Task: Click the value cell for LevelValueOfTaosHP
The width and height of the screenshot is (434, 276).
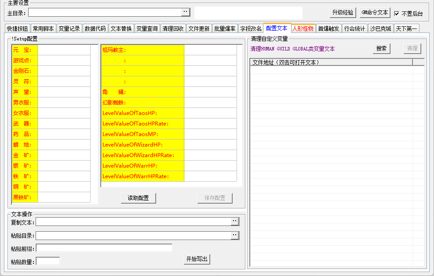Action: [x=210, y=113]
